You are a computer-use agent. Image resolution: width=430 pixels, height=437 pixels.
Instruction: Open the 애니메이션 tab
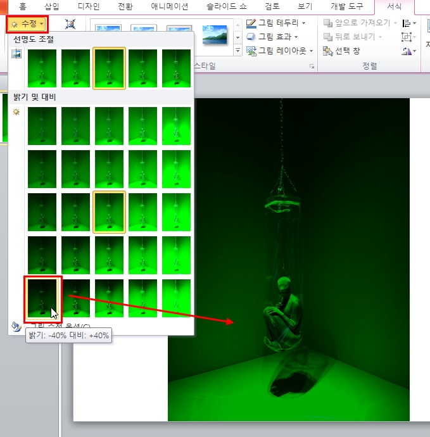170,6
